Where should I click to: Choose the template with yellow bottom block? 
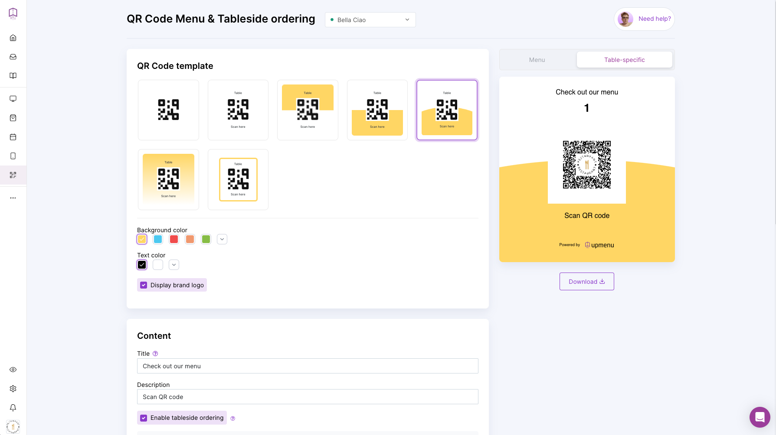coord(377,110)
